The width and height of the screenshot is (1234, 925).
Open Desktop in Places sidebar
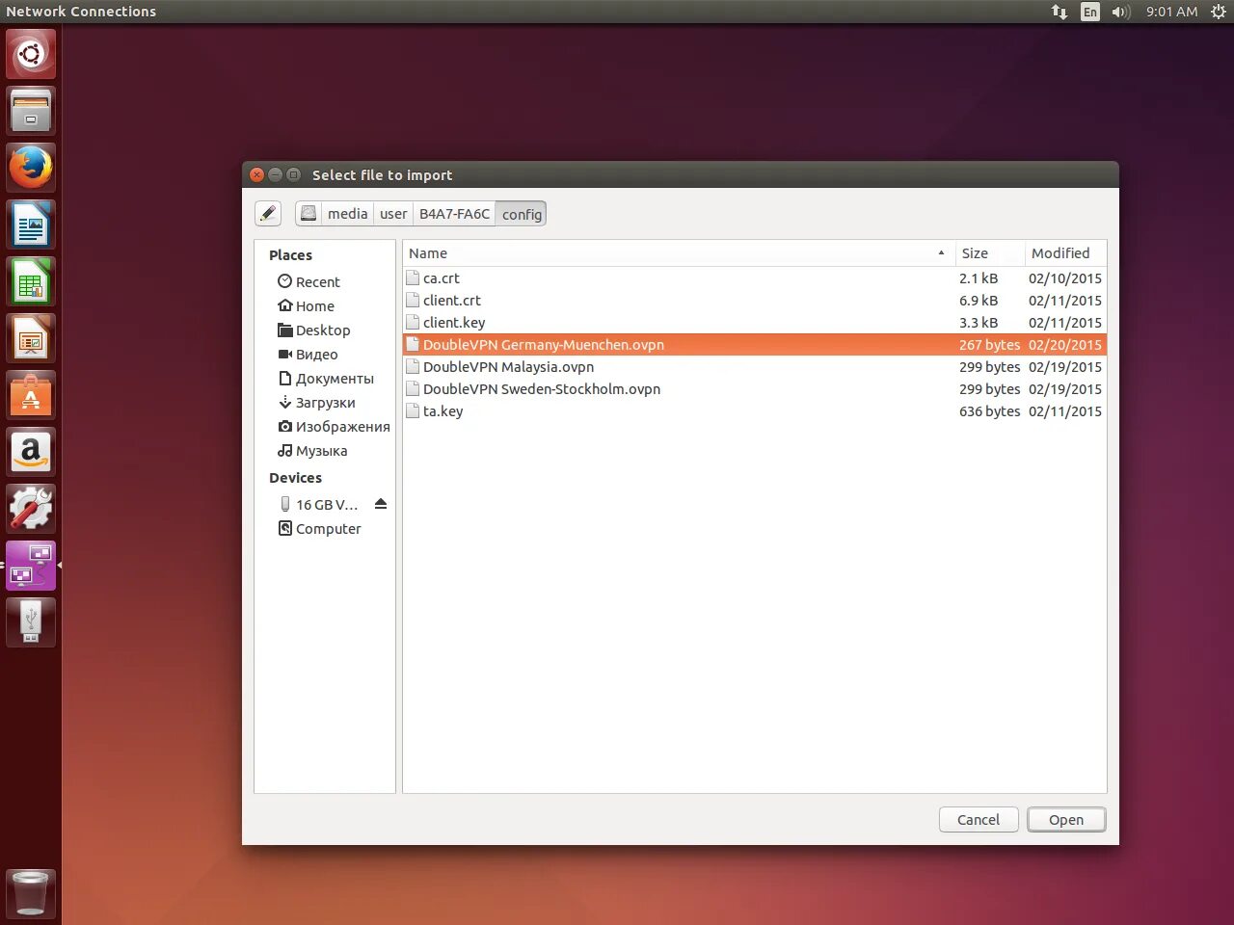(314, 330)
